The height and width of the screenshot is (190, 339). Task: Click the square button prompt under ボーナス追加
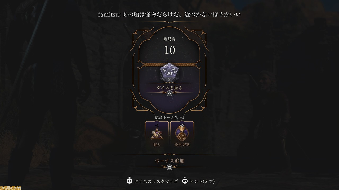(x=169, y=167)
